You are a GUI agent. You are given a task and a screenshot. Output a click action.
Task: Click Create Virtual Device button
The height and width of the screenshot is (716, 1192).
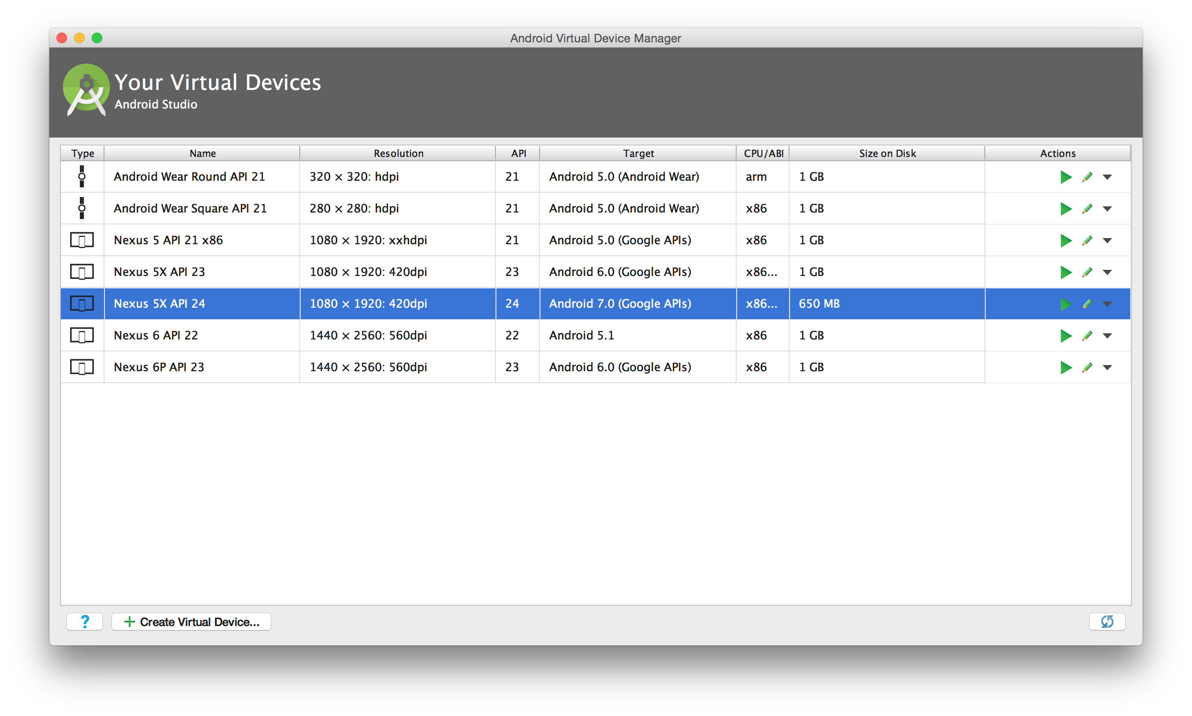[191, 622]
